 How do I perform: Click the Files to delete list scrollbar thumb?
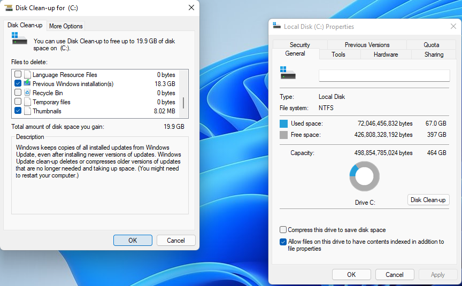(x=183, y=103)
